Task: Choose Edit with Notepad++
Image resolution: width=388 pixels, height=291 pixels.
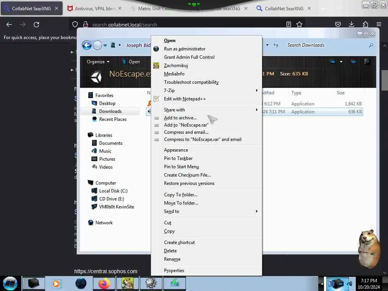Action: click(x=207, y=99)
